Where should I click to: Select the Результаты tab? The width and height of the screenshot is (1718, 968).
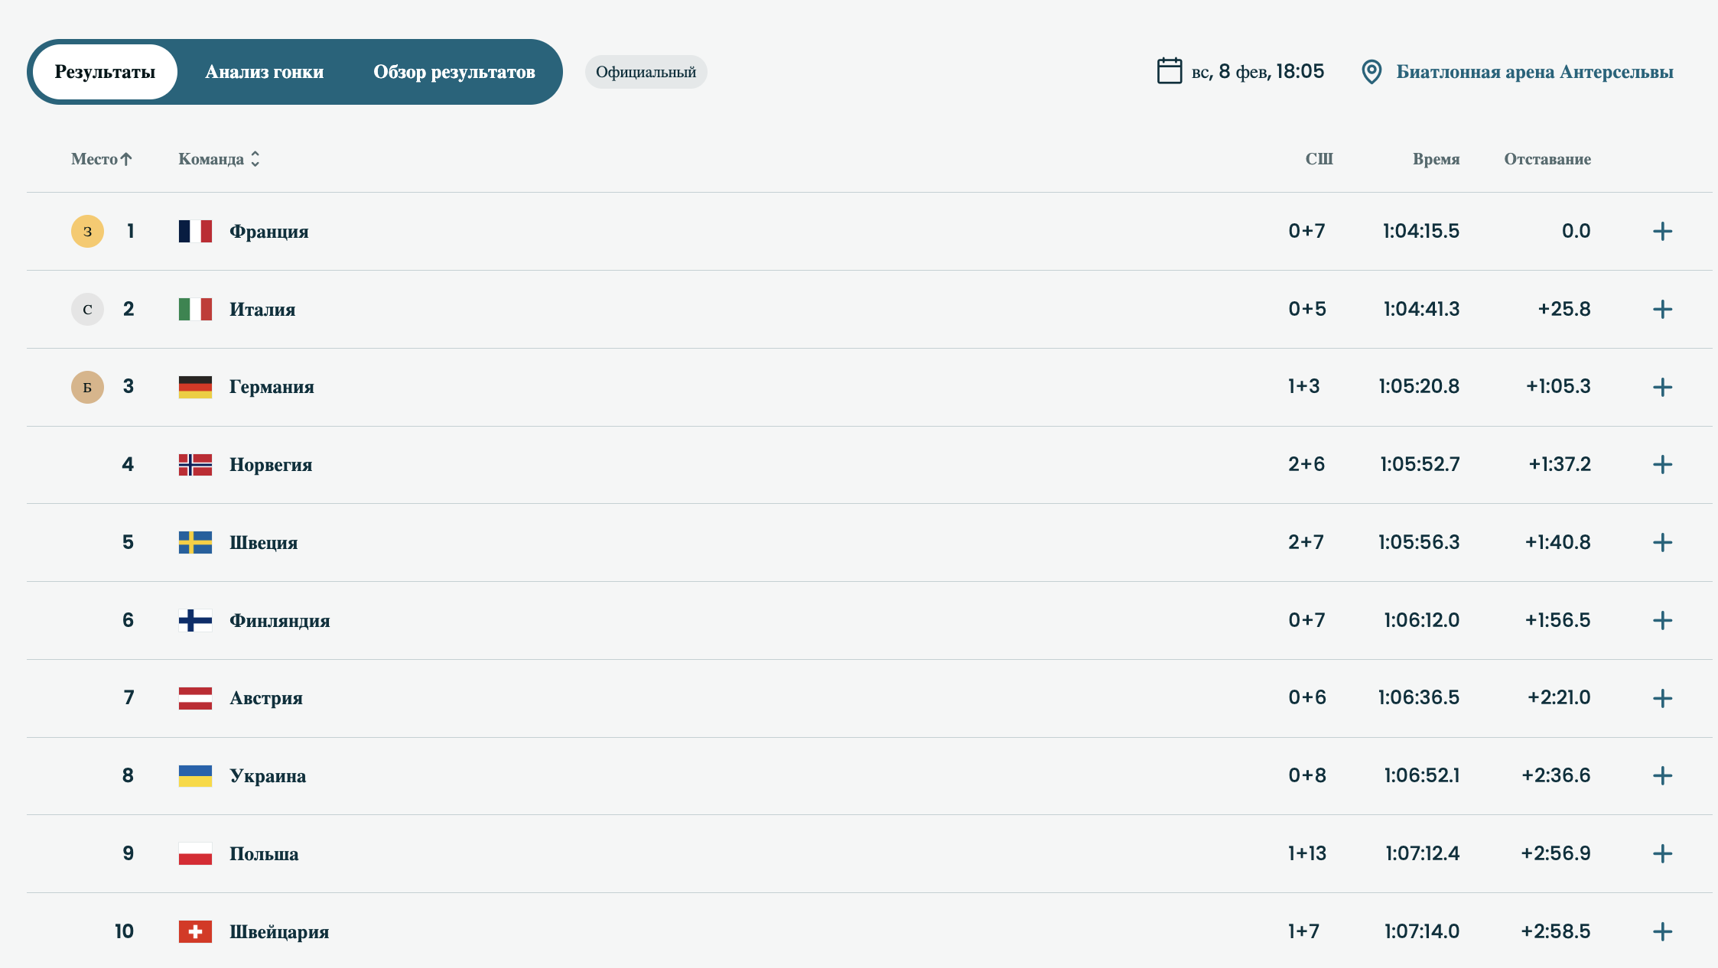105,72
